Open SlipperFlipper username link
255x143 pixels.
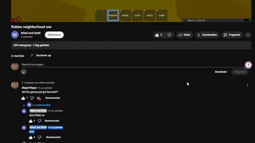29,88
